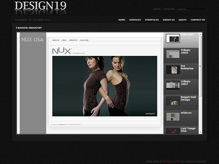This screenshot has height=164, width=219.
Task: Select the NUX USA thumbnail
Action: (x=173, y=39)
